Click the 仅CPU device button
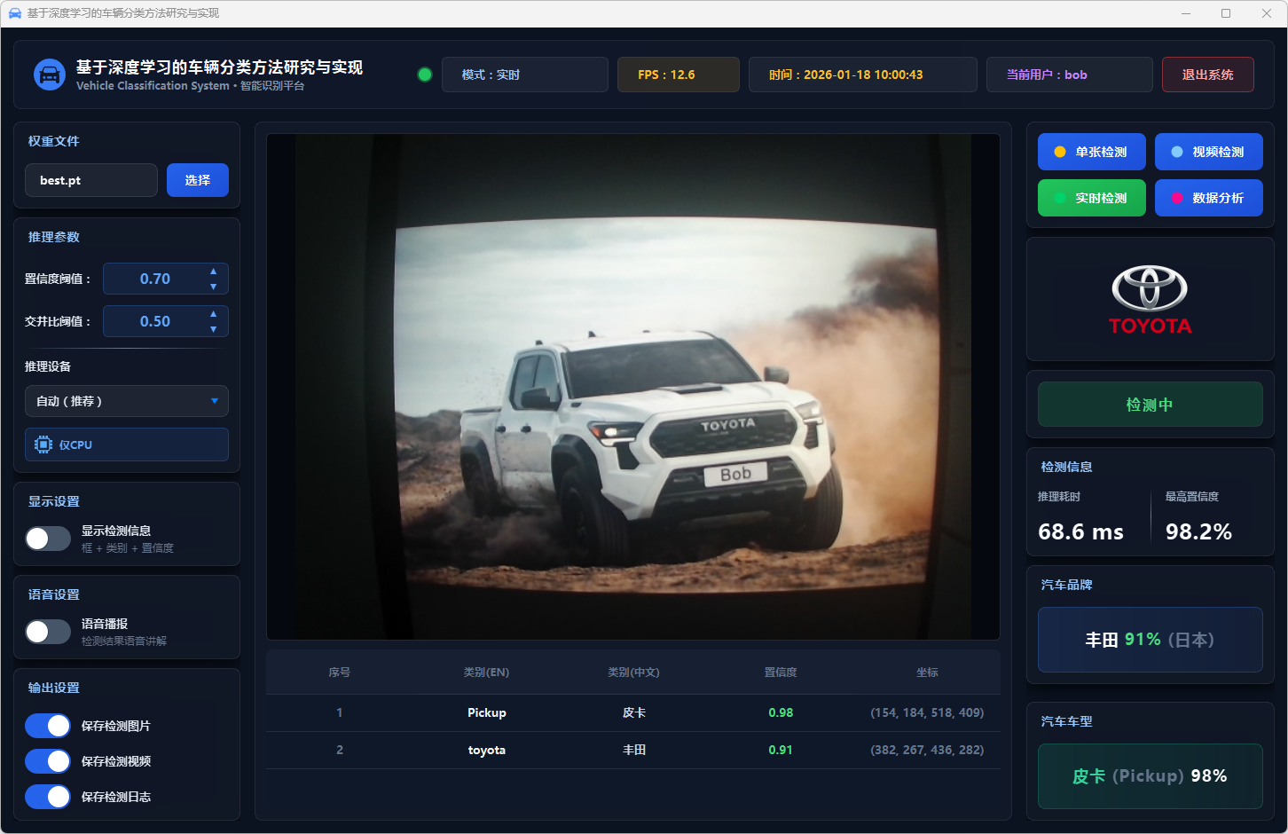 [x=127, y=445]
